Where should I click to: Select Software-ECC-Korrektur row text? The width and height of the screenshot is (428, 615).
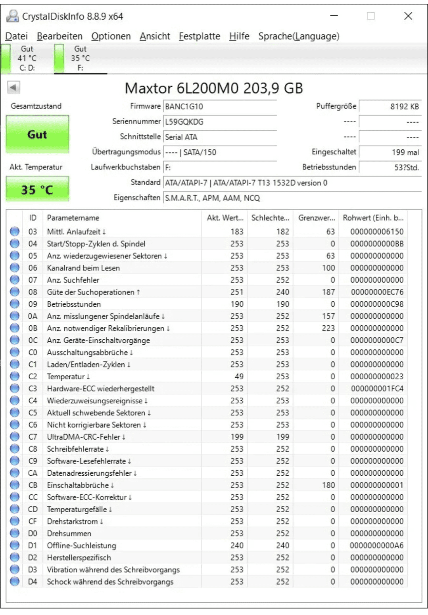point(89,497)
